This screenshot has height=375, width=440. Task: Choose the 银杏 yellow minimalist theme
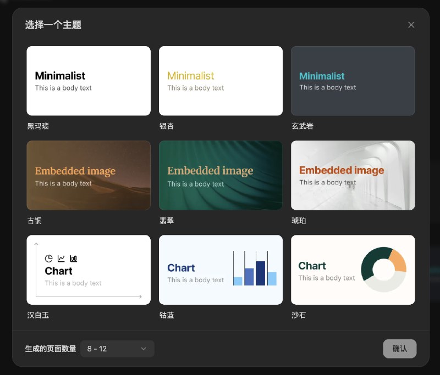[x=221, y=81]
